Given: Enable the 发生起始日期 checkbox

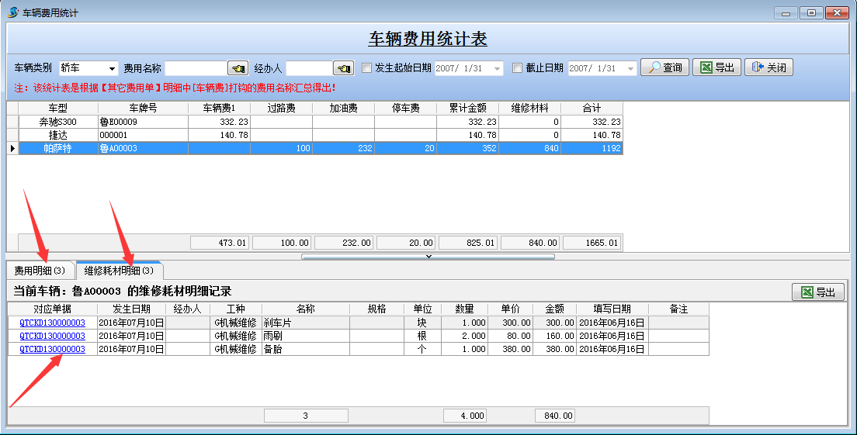Looking at the screenshot, I should coord(367,68).
